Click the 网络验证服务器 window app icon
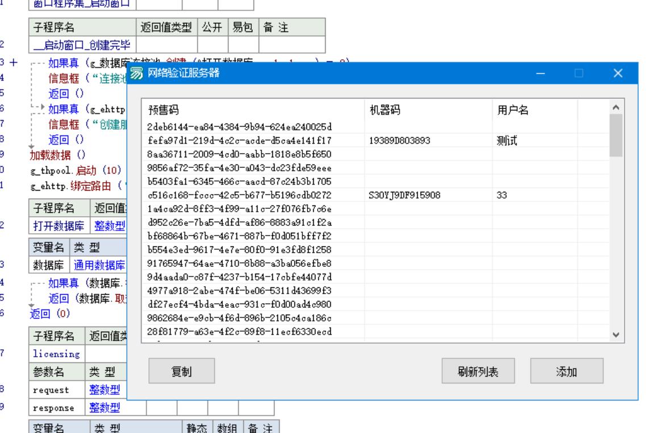 (x=137, y=73)
